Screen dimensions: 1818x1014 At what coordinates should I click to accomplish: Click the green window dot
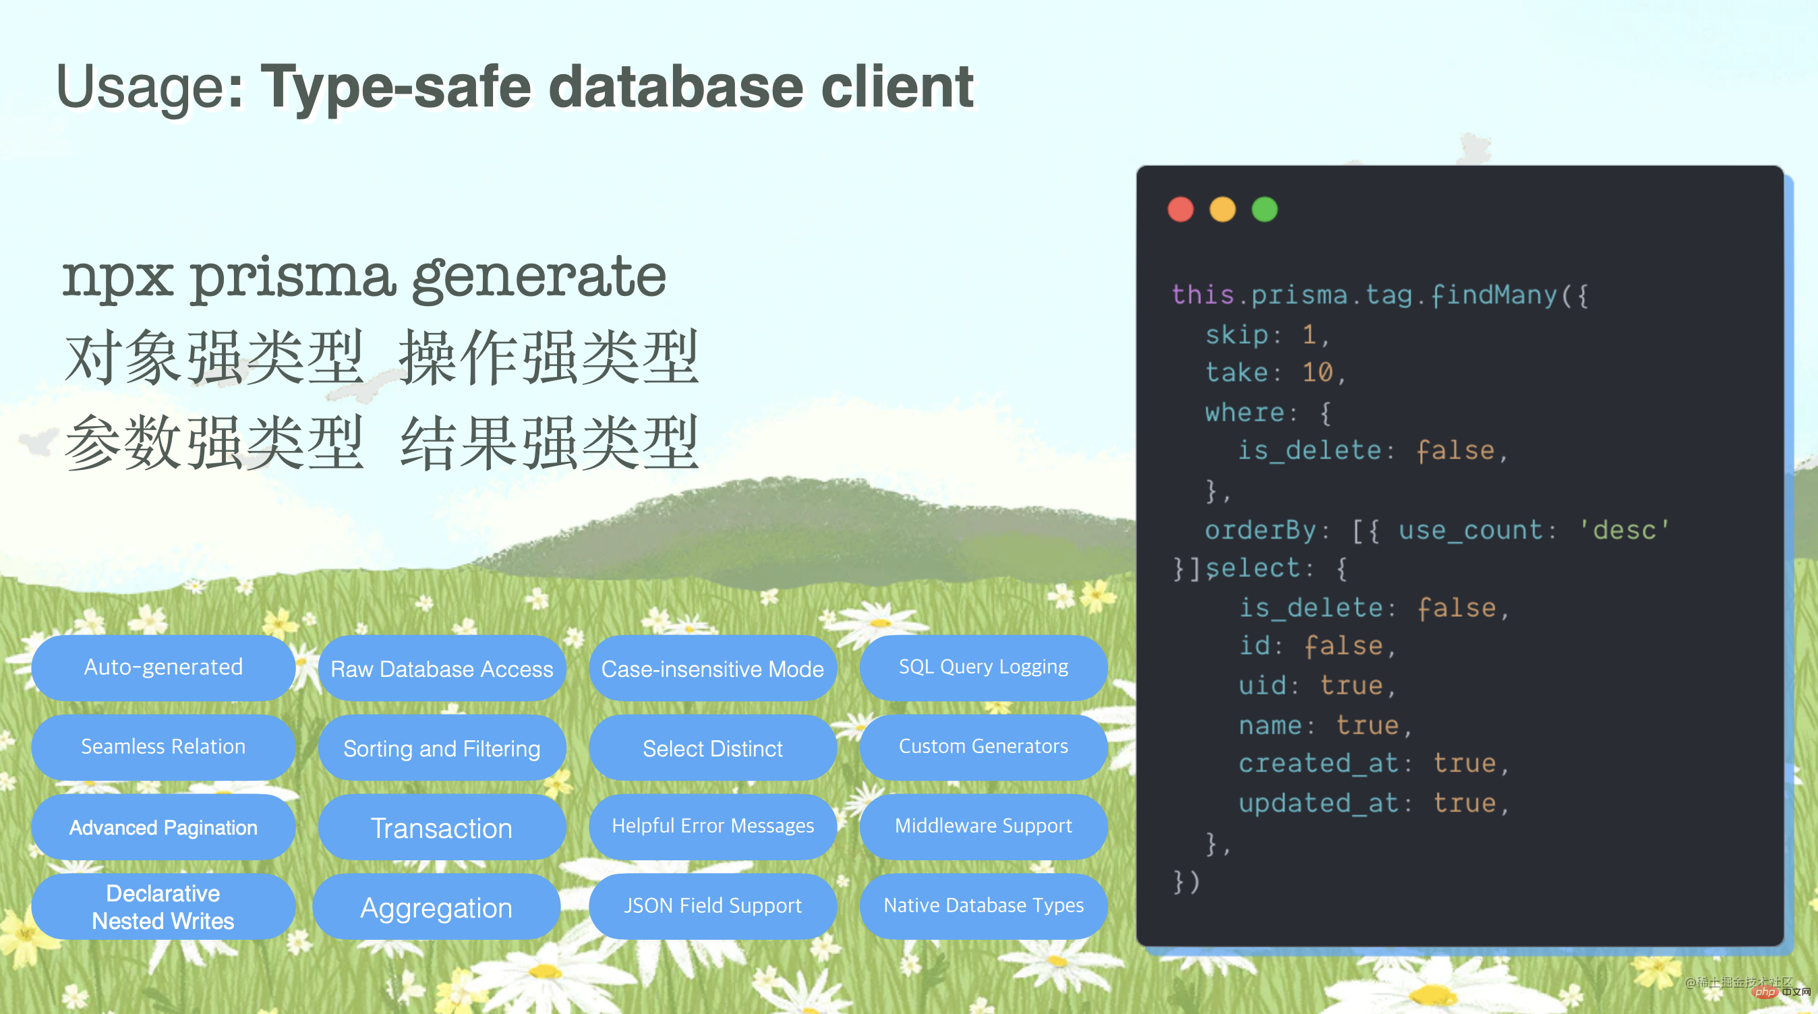tap(1264, 210)
